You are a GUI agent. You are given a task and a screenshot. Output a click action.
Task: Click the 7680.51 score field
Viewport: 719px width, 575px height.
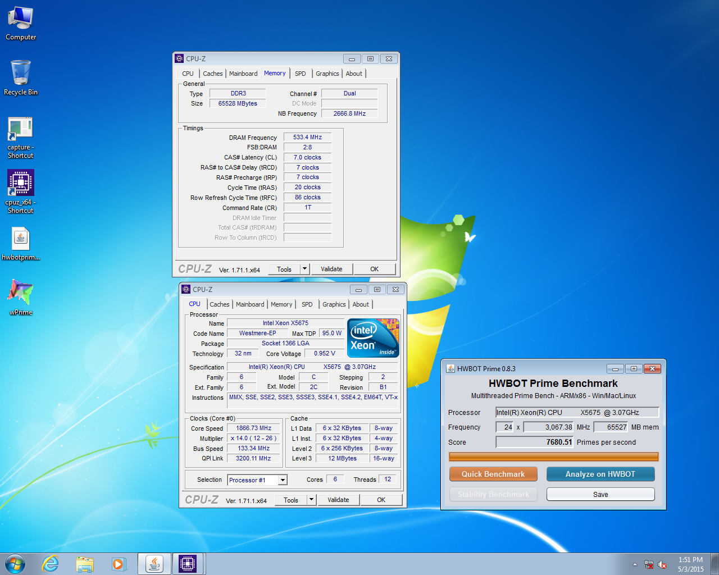tap(534, 442)
